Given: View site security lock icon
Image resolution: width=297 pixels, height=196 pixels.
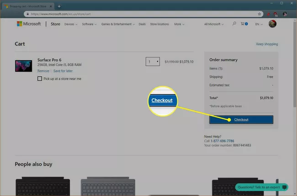Looking at the screenshot, I should coord(28,14).
